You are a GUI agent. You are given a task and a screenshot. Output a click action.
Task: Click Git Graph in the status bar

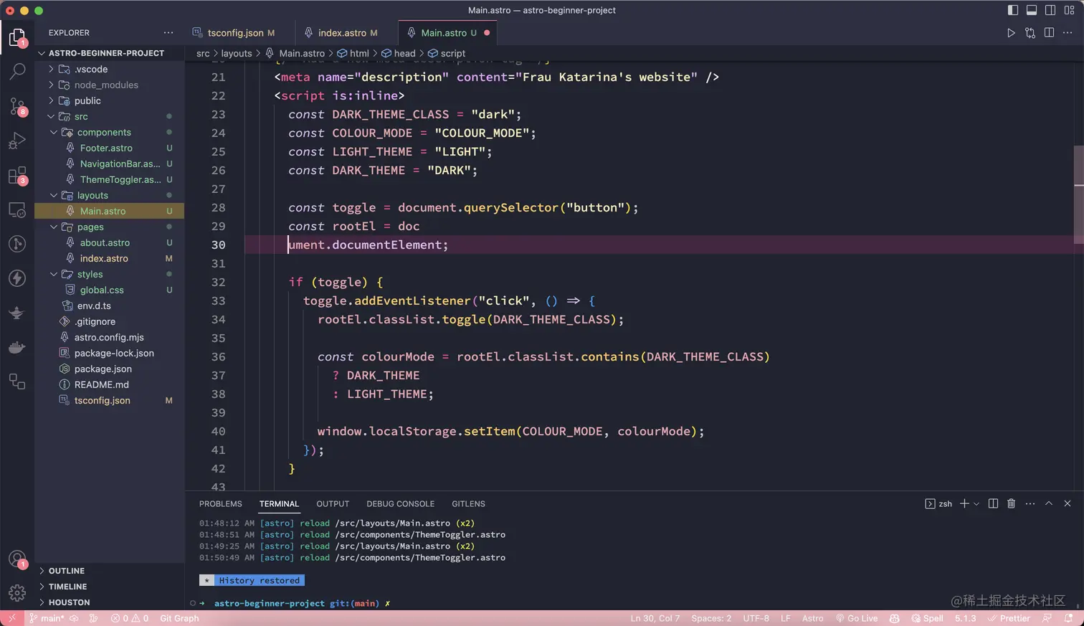[x=179, y=618]
